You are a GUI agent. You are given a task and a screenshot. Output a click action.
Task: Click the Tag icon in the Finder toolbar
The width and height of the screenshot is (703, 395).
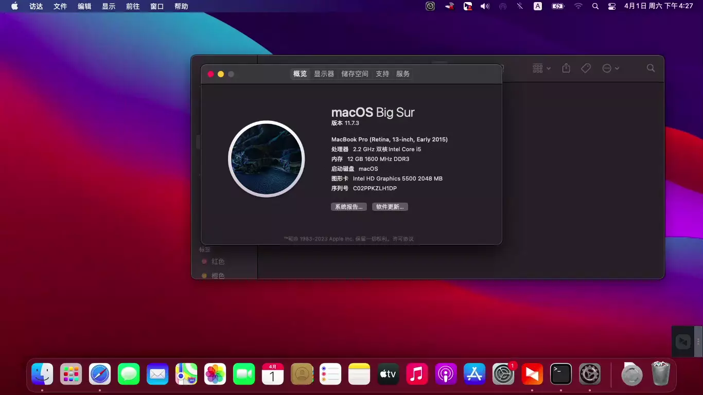pos(586,68)
